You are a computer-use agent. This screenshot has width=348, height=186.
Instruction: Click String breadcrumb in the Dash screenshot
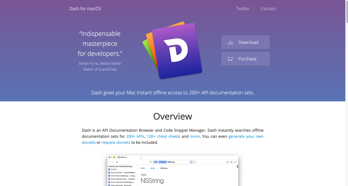152,168
